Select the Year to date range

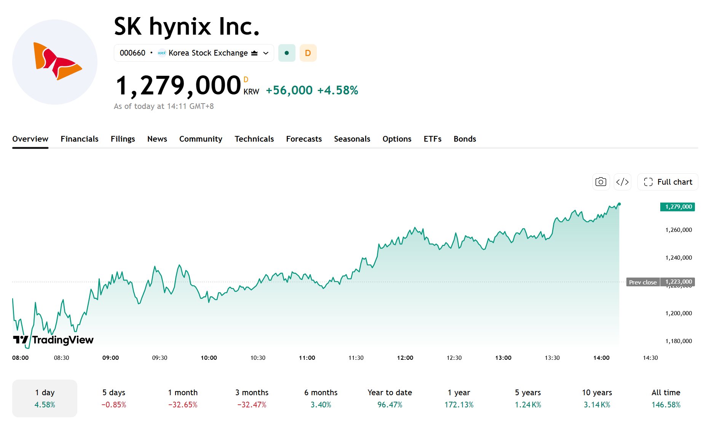tap(390, 398)
